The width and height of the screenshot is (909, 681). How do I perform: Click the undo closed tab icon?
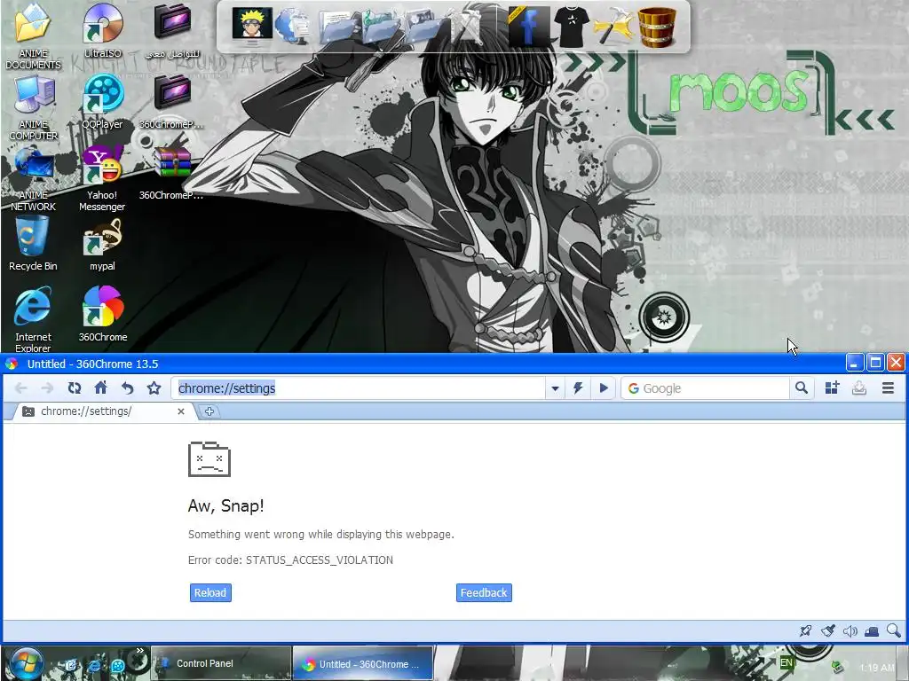point(128,388)
